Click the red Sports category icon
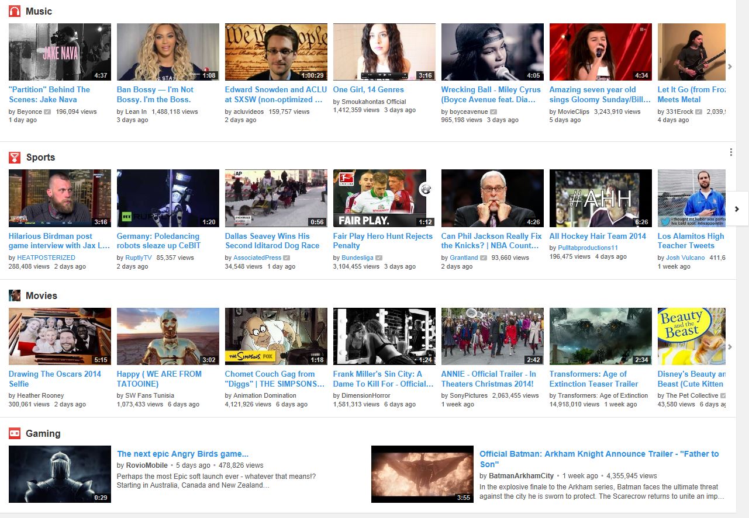This screenshot has width=749, height=518. click(15, 157)
